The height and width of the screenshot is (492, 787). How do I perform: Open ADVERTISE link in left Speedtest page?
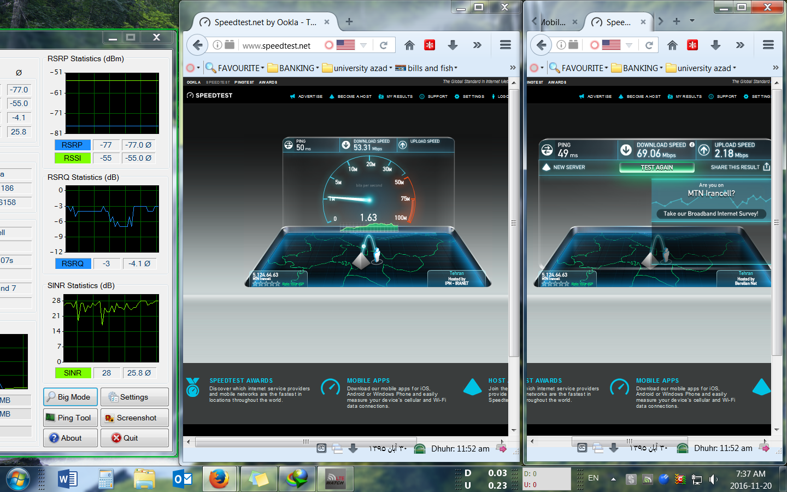coord(306,96)
